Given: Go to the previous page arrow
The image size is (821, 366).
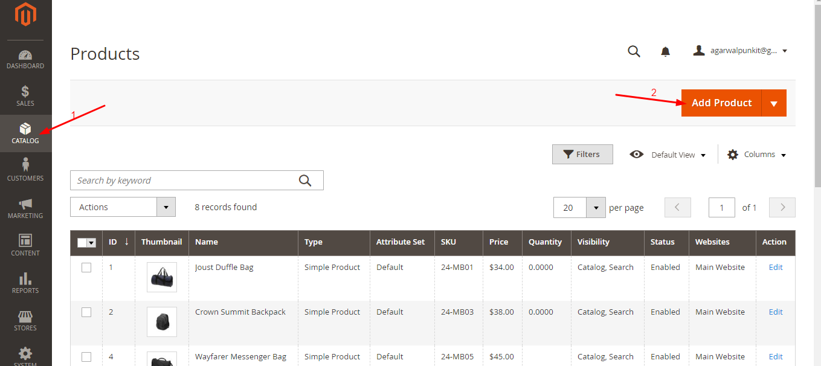Looking at the screenshot, I should 677,207.
